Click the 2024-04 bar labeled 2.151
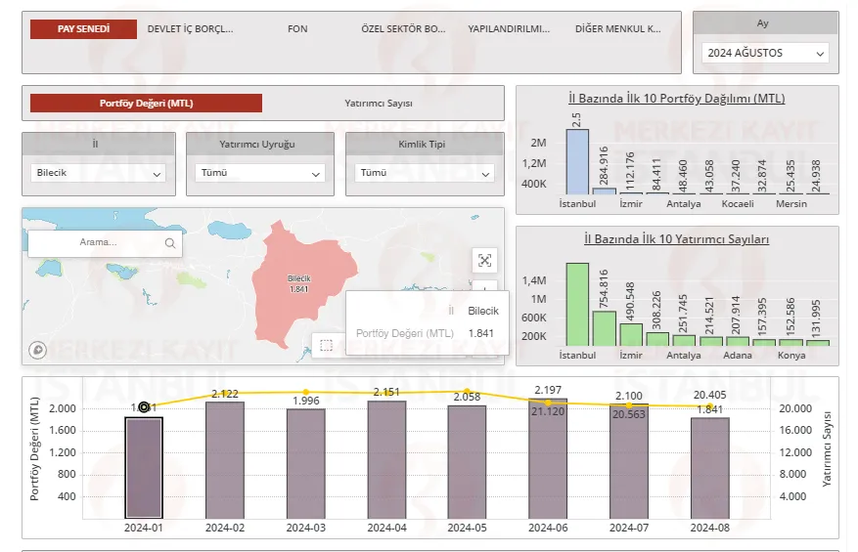The height and width of the screenshot is (552, 858). pyautogui.click(x=386, y=459)
